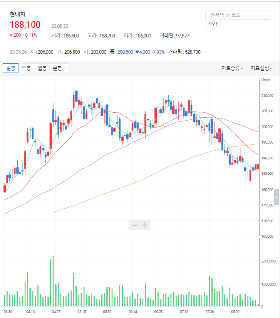Expand the side panel arrow handle
The width and height of the screenshot is (280, 318).
[x=277, y=197]
